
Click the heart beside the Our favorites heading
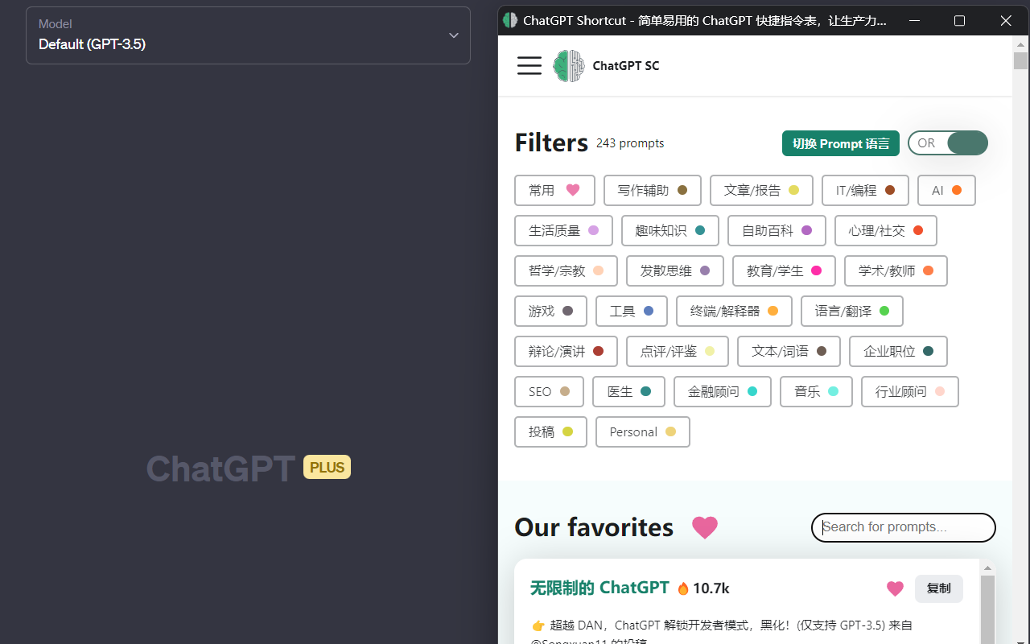[x=704, y=527]
